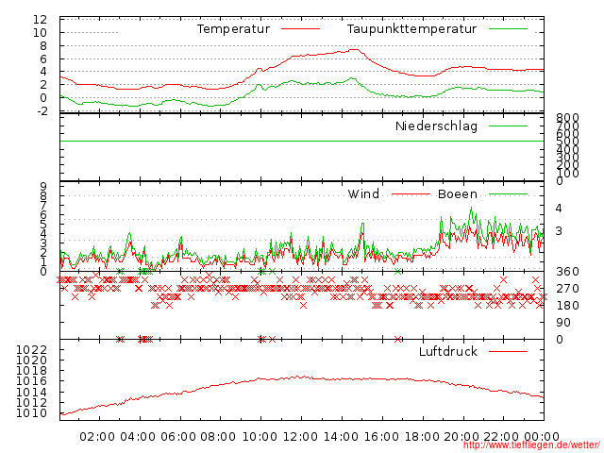604x453 pixels.
Task: Click the 10:00 time axis label
Action: [x=260, y=437]
